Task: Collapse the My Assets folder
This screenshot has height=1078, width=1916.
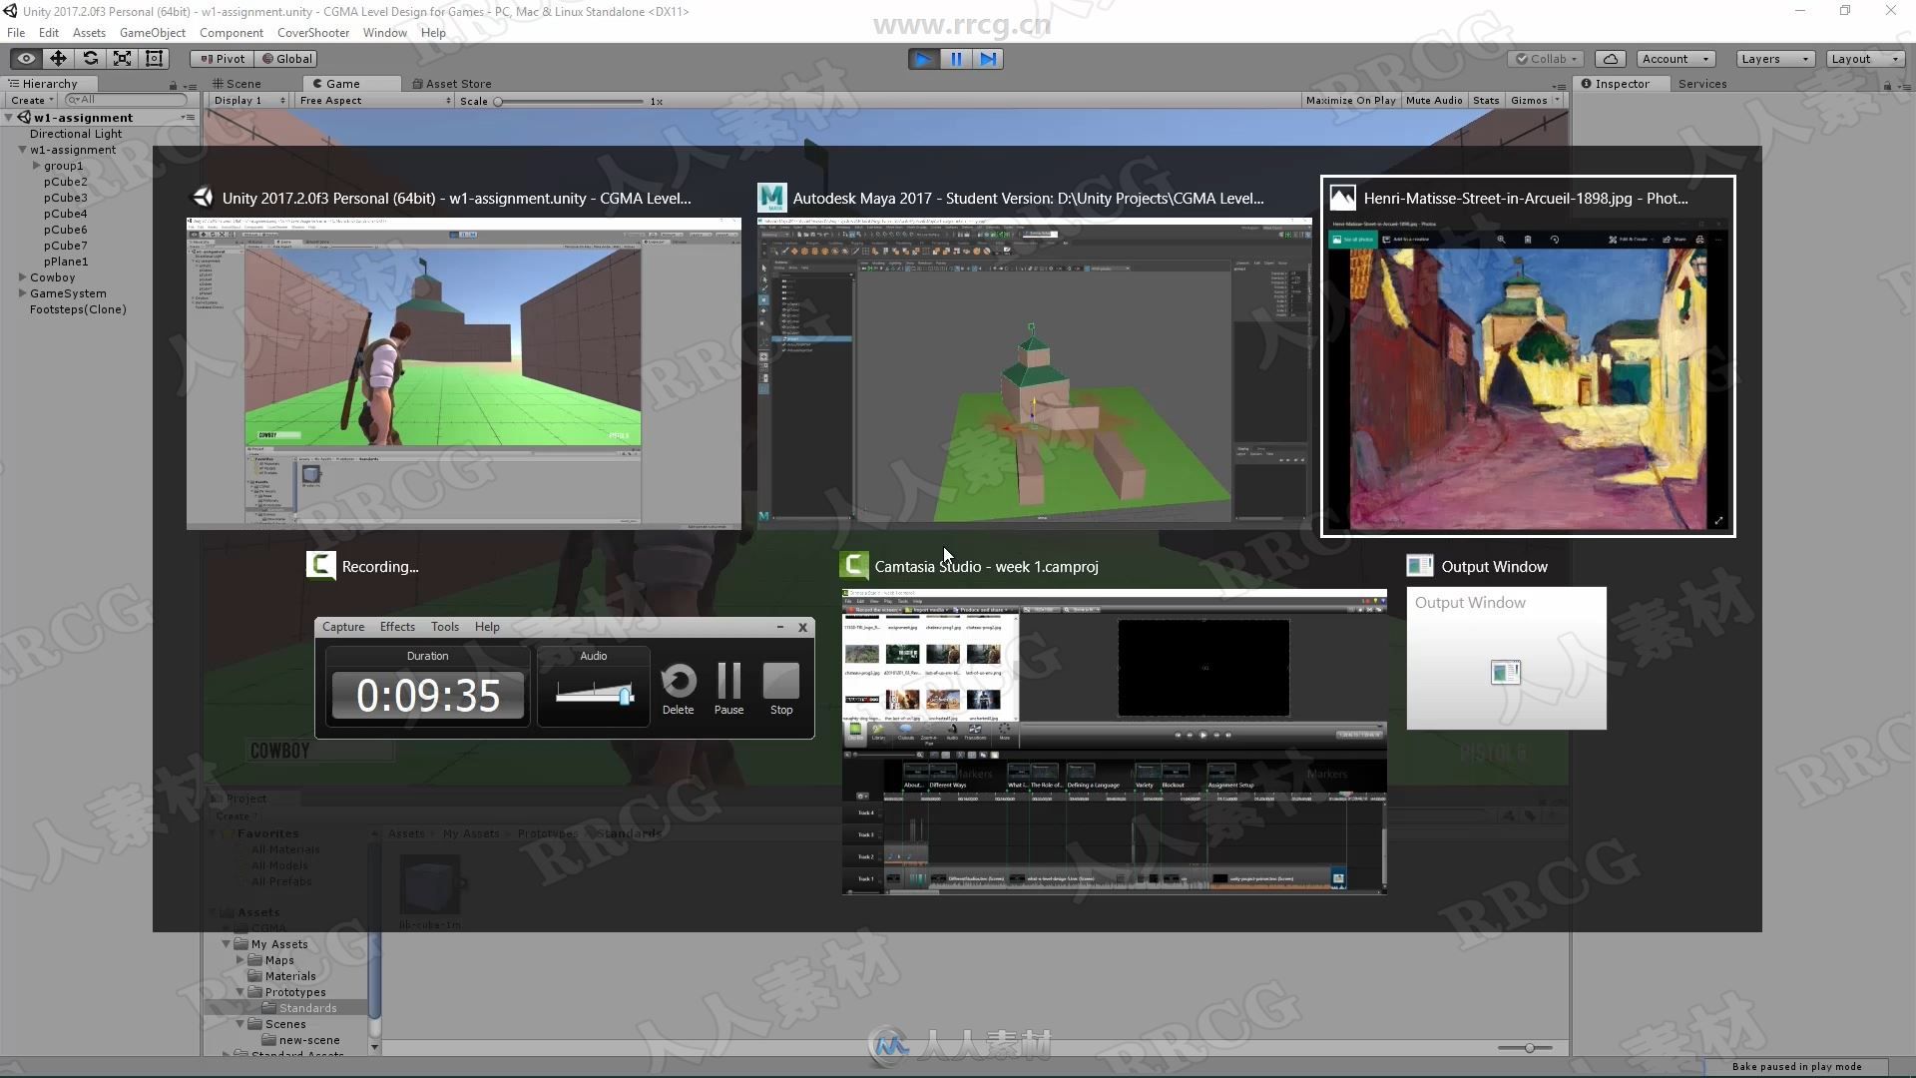Action: pyautogui.click(x=227, y=944)
